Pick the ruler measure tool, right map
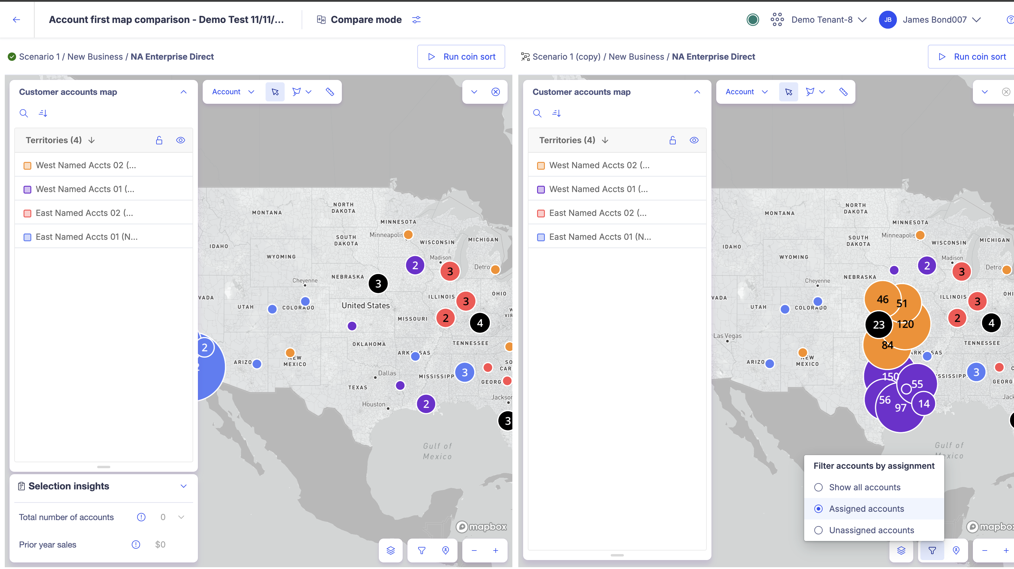This screenshot has width=1014, height=569. tap(843, 92)
